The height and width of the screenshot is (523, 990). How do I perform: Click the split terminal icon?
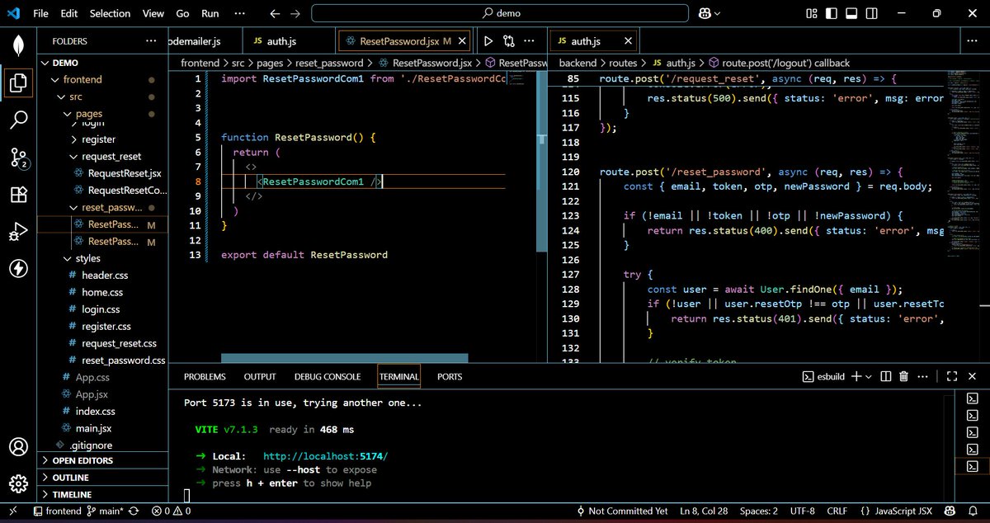pyautogui.click(x=885, y=376)
